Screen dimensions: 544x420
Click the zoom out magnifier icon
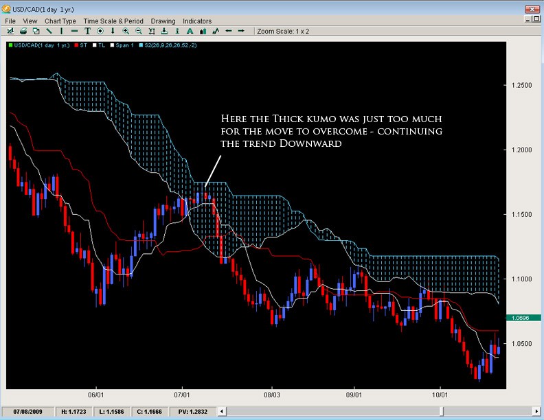pyautogui.click(x=139, y=31)
